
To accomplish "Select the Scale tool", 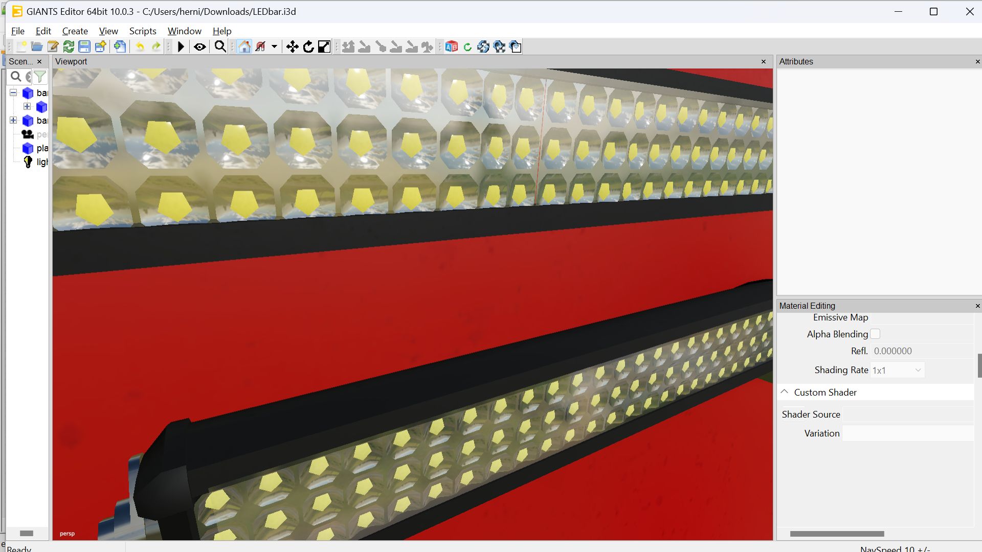I will click(324, 47).
